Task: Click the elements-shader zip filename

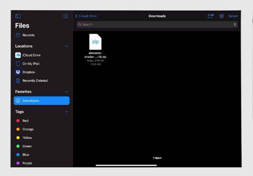Action: point(95,55)
